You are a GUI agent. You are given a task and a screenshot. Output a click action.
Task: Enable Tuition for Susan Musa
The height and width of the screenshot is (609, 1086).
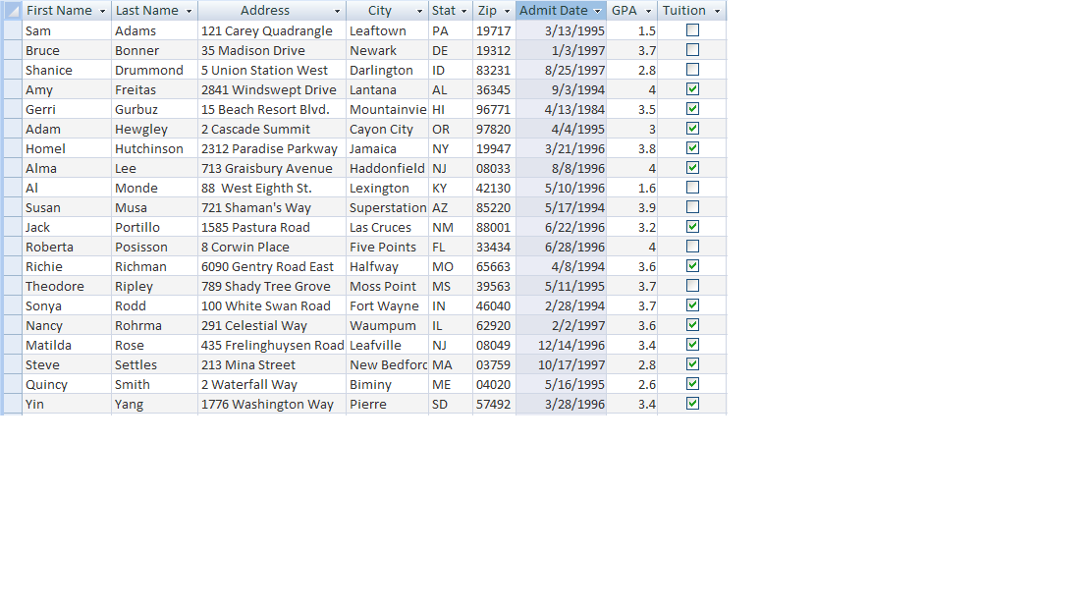[692, 207]
